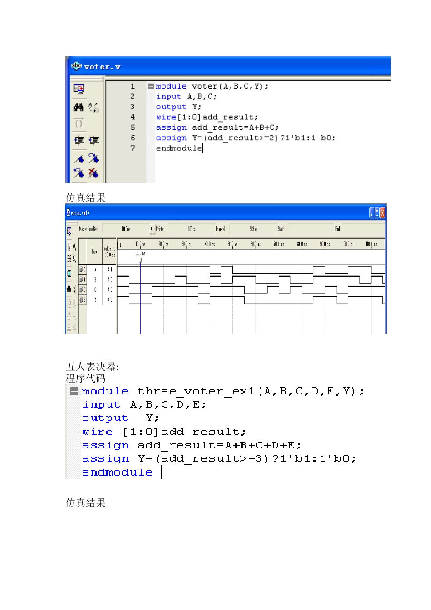Click 'assign add_result=A+B+C;' code line
The image size is (431, 610).
point(217,128)
